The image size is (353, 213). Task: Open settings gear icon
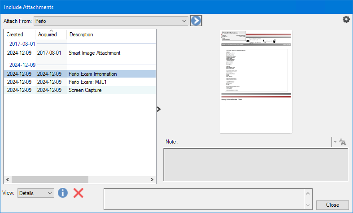346,19
